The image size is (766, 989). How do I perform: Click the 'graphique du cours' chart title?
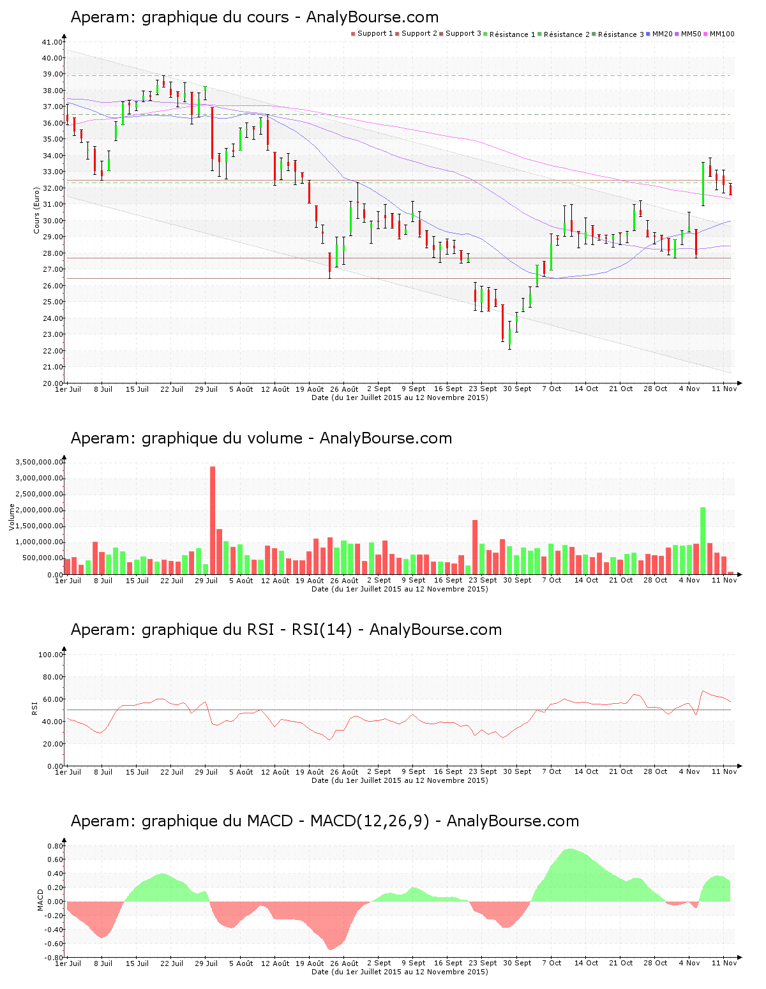point(254,17)
